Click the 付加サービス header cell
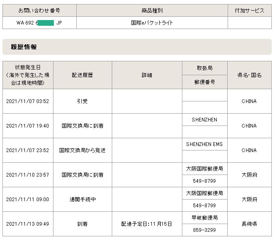This screenshot has height=240, width=275. [x=250, y=11]
